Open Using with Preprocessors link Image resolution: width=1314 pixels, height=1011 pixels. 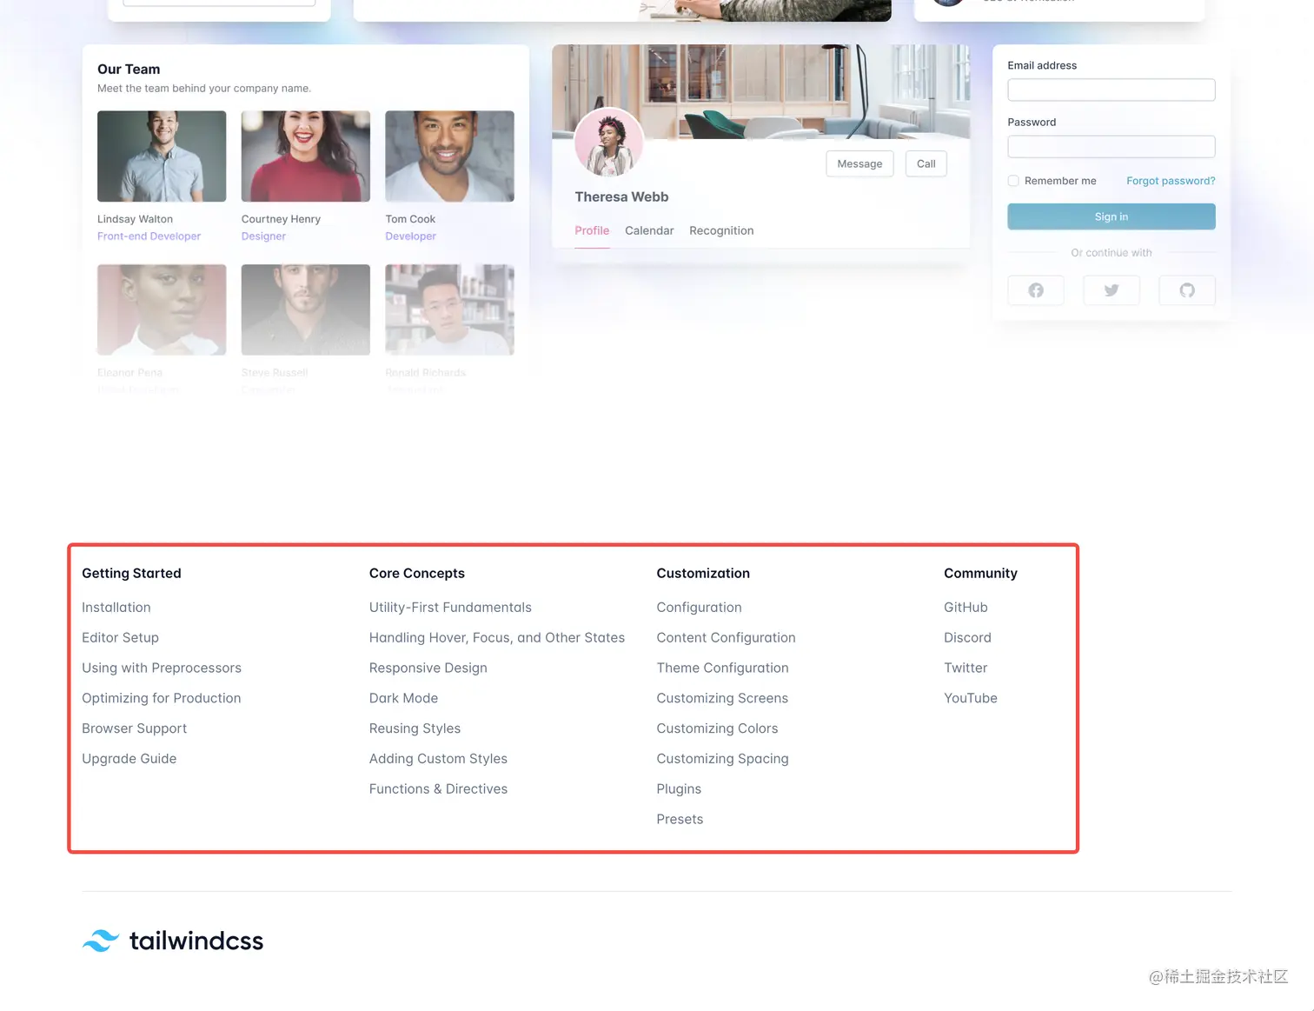click(162, 668)
